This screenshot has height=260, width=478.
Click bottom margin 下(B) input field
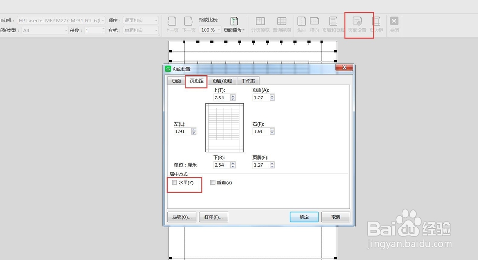point(222,165)
